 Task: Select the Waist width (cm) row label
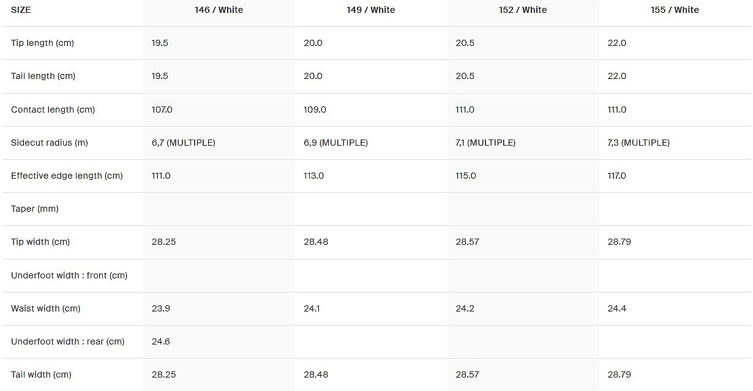click(45, 308)
